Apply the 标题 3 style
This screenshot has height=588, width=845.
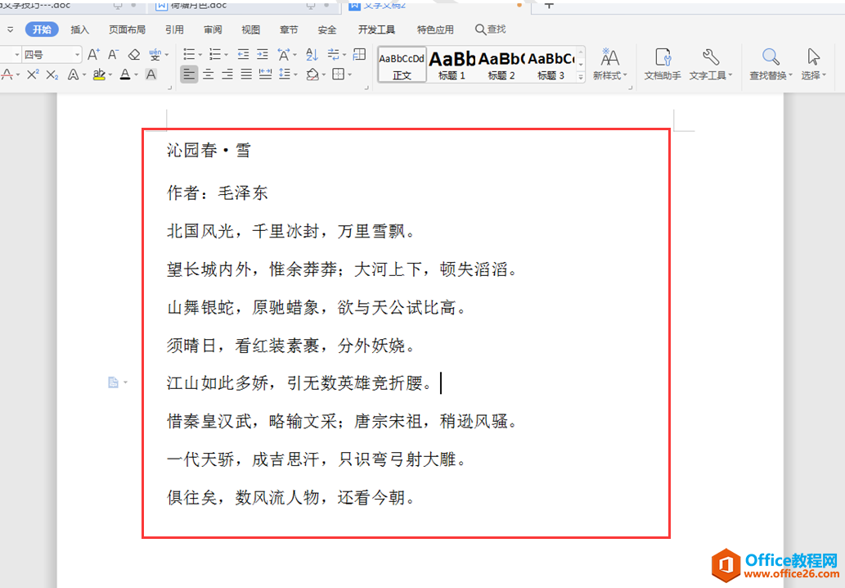[551, 64]
